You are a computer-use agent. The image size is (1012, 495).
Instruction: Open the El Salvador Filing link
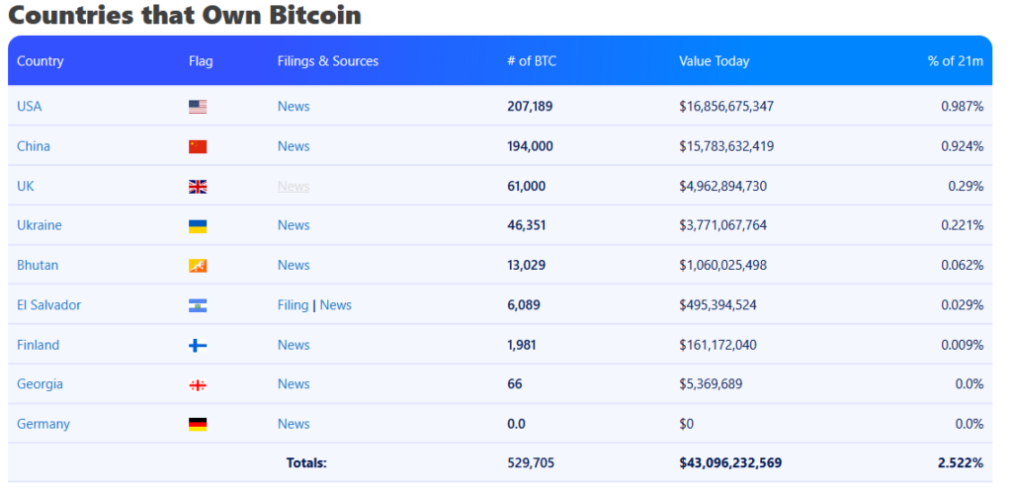(x=293, y=305)
